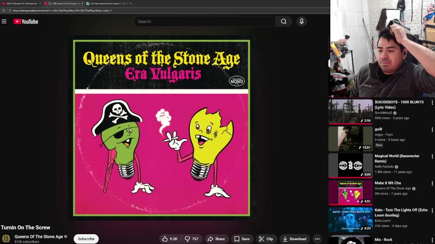The height and width of the screenshot is (244, 435).
Task: Open the 'Magical World (Bassnectar Remix)' title
Action: pos(397,159)
